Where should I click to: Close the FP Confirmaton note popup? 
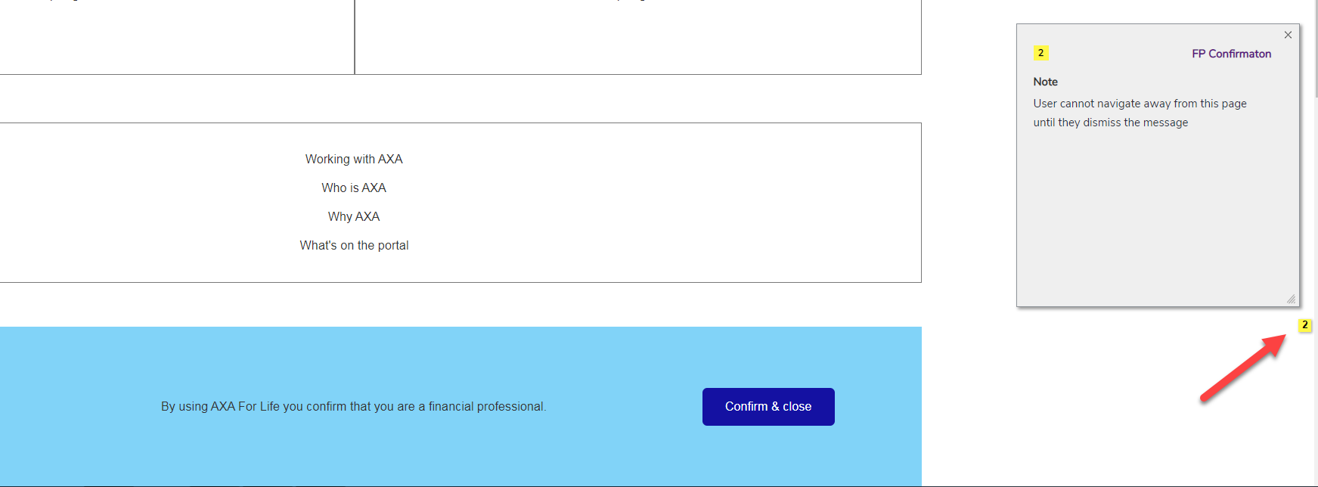point(1288,35)
